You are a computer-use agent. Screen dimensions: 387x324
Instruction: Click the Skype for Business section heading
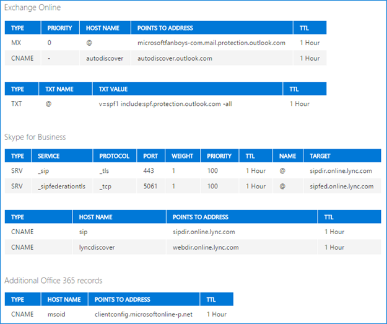point(35,137)
